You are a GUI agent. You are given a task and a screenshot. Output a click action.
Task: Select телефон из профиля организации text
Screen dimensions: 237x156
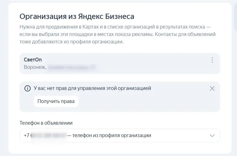coord(112,135)
